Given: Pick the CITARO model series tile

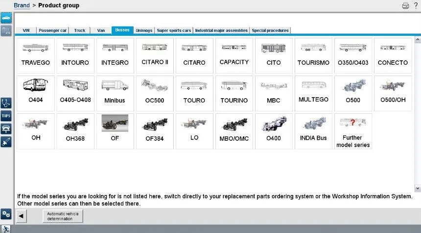Looking at the screenshot, I should click(x=194, y=56).
